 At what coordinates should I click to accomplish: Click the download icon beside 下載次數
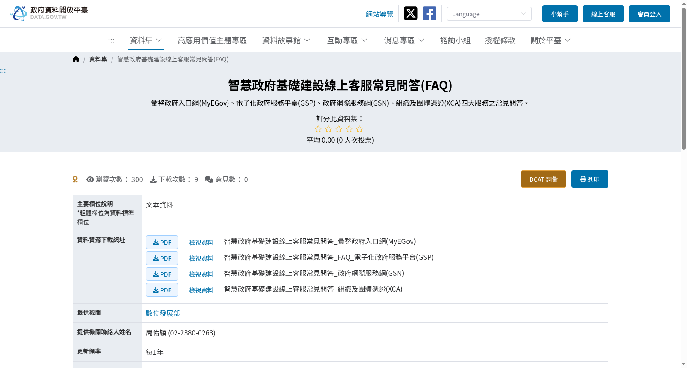[x=153, y=179]
